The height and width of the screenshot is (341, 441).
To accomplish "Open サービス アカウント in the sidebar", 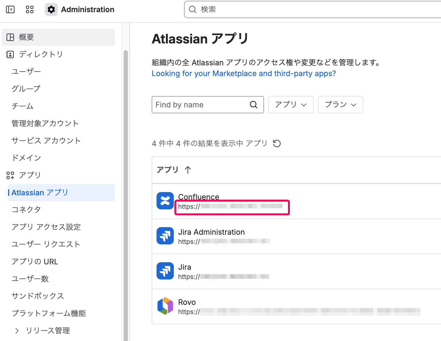I will tap(46, 141).
